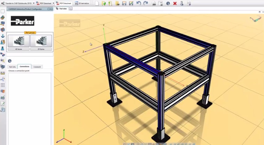Click the save with green check icon
The width and height of the screenshot is (264, 145).
(131, 3)
